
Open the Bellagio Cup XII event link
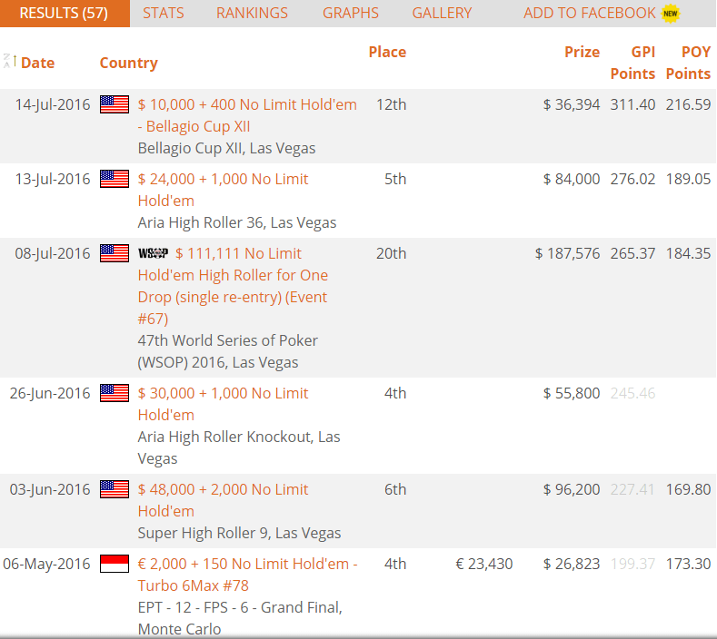(x=247, y=115)
